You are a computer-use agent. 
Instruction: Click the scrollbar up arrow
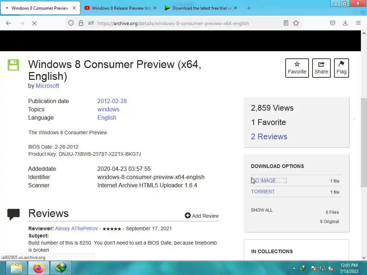click(x=364, y=33)
